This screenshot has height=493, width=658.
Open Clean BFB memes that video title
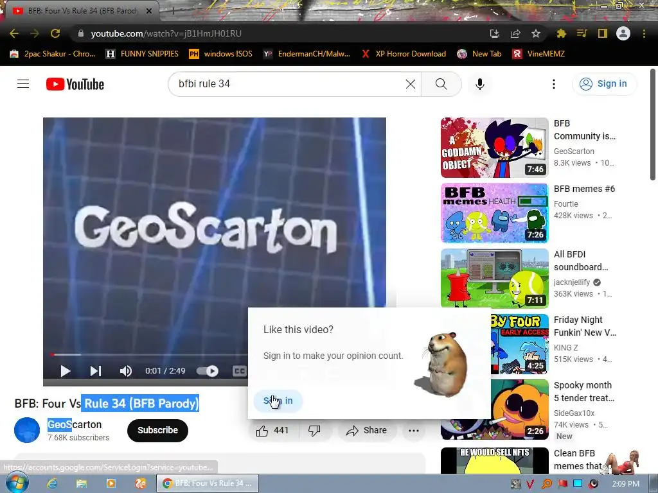578,460
